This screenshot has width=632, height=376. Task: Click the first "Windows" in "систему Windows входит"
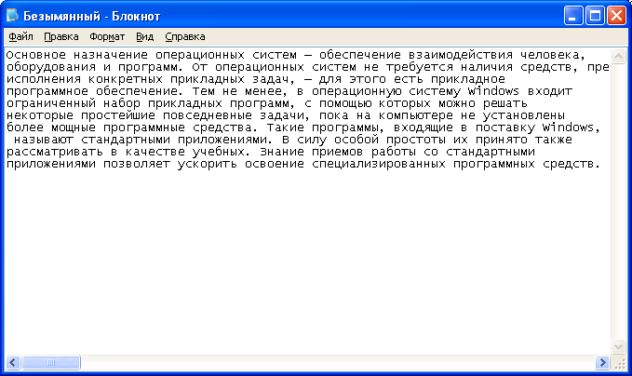coord(493,91)
